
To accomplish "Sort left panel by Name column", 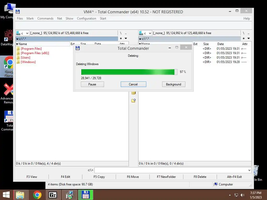I will click(x=43, y=44).
